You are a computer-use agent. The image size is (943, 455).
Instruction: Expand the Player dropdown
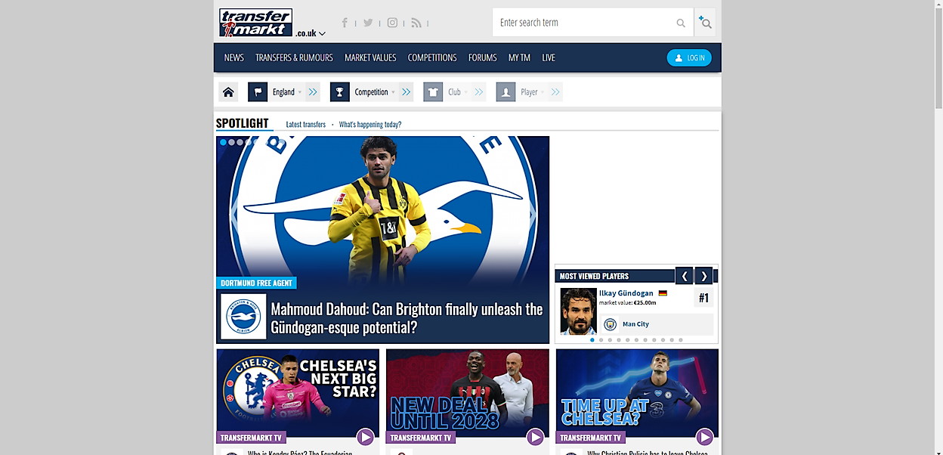pyautogui.click(x=532, y=92)
